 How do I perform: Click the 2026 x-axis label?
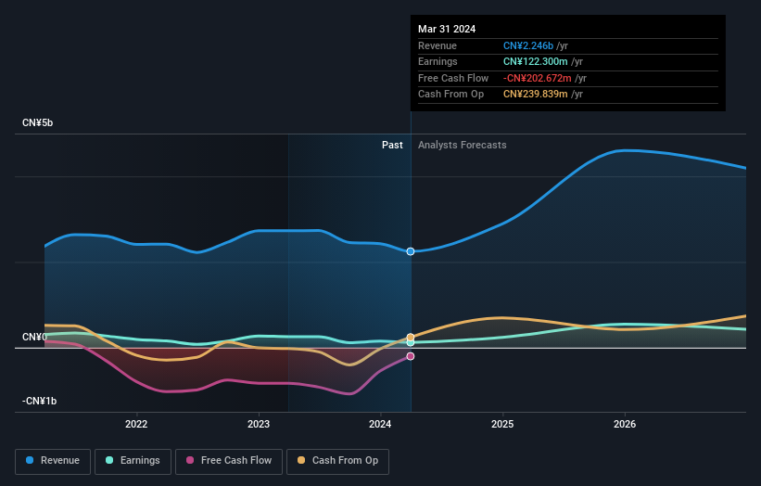pyautogui.click(x=625, y=424)
